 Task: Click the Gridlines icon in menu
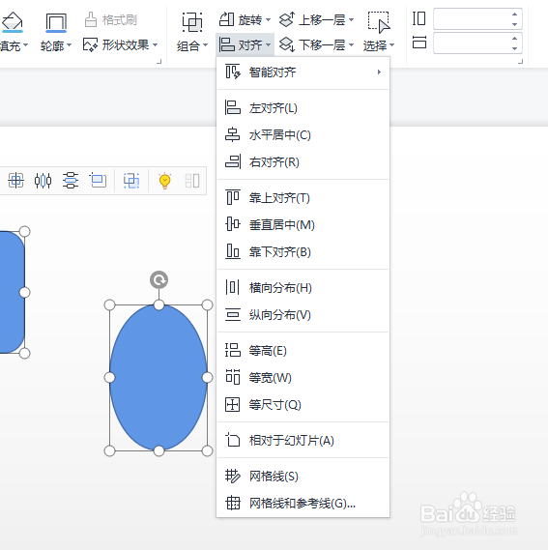233,476
